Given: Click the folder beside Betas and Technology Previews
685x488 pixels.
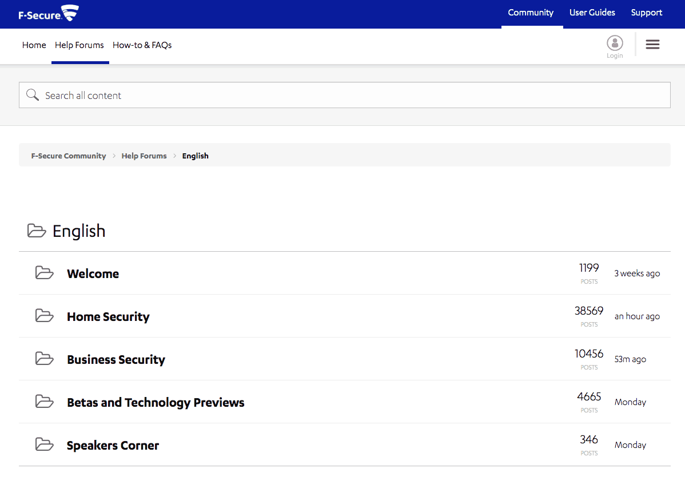Looking at the screenshot, I should (44, 402).
